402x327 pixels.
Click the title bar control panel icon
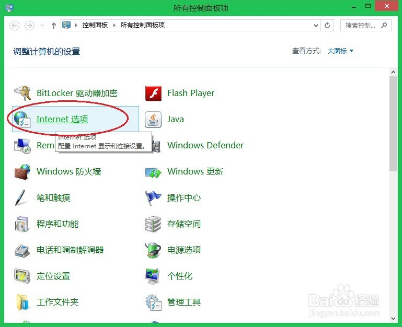[x=9, y=8]
